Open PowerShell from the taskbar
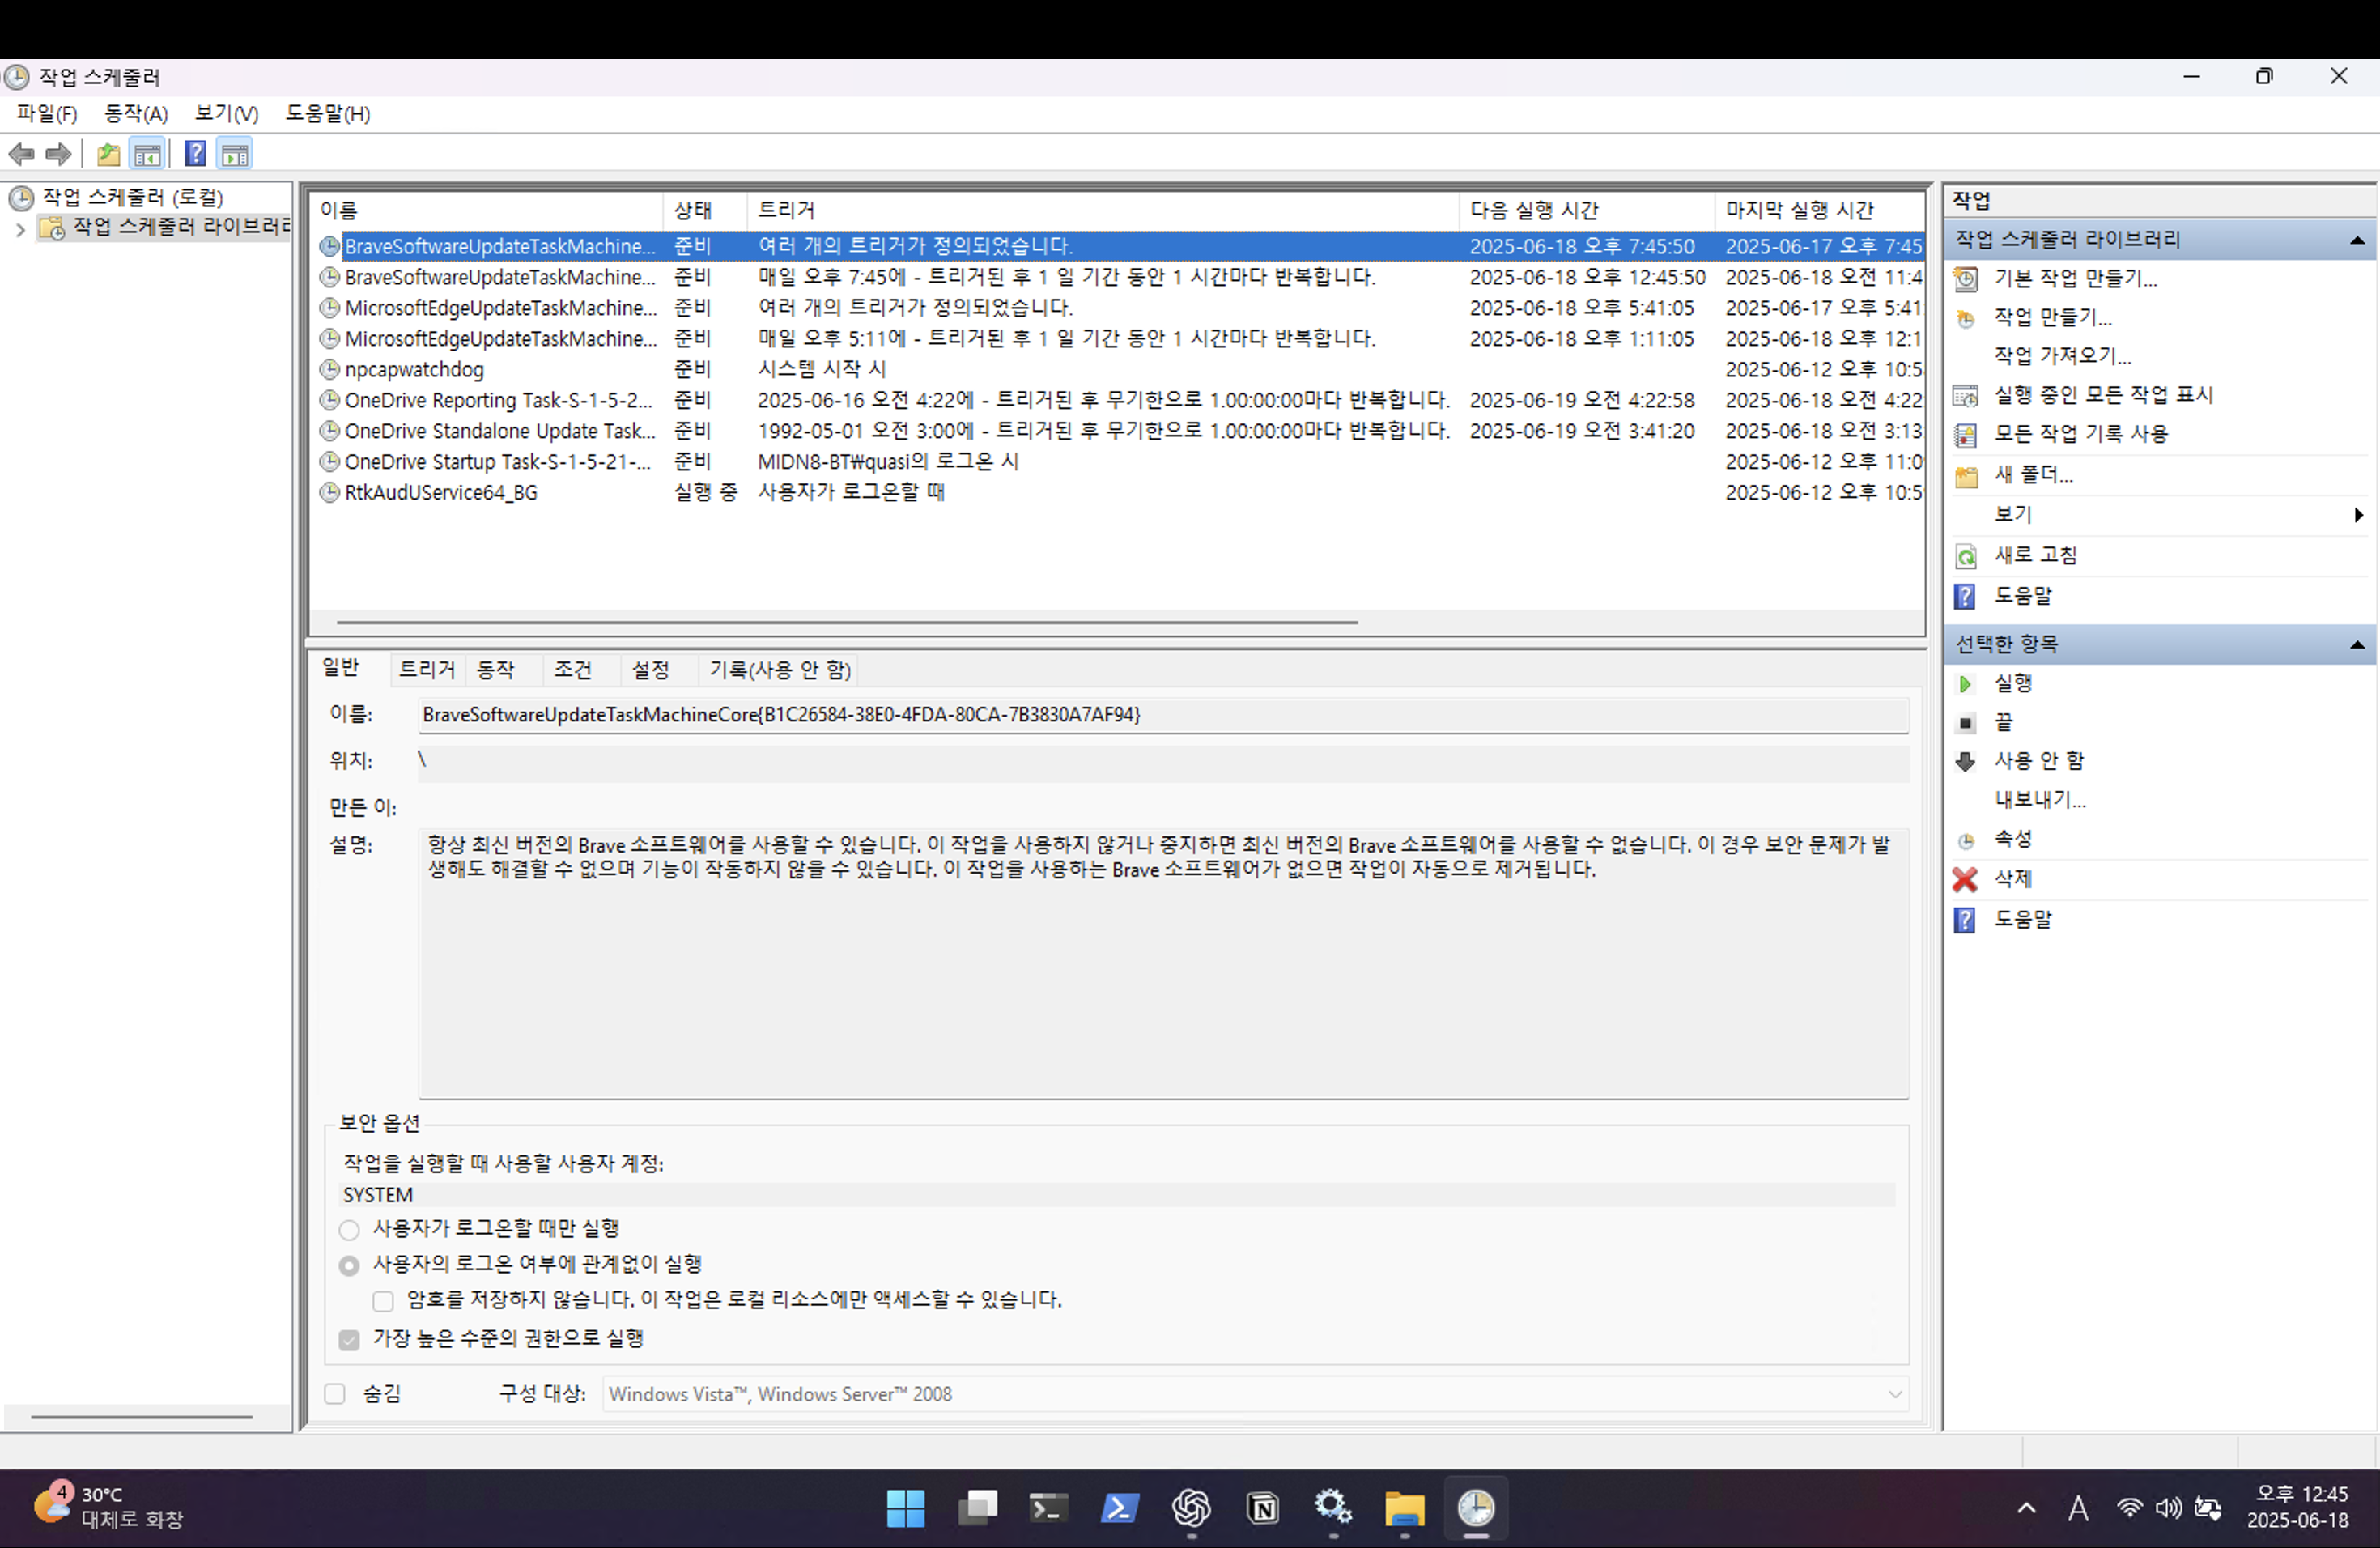Image resolution: width=2380 pixels, height=1548 pixels. [1119, 1507]
